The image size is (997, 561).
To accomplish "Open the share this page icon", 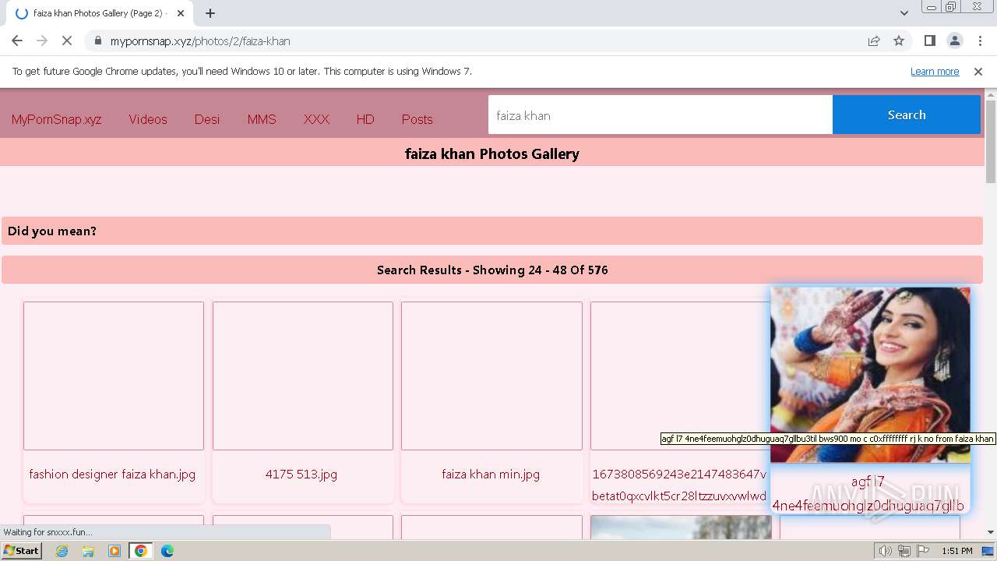I will point(874,41).
